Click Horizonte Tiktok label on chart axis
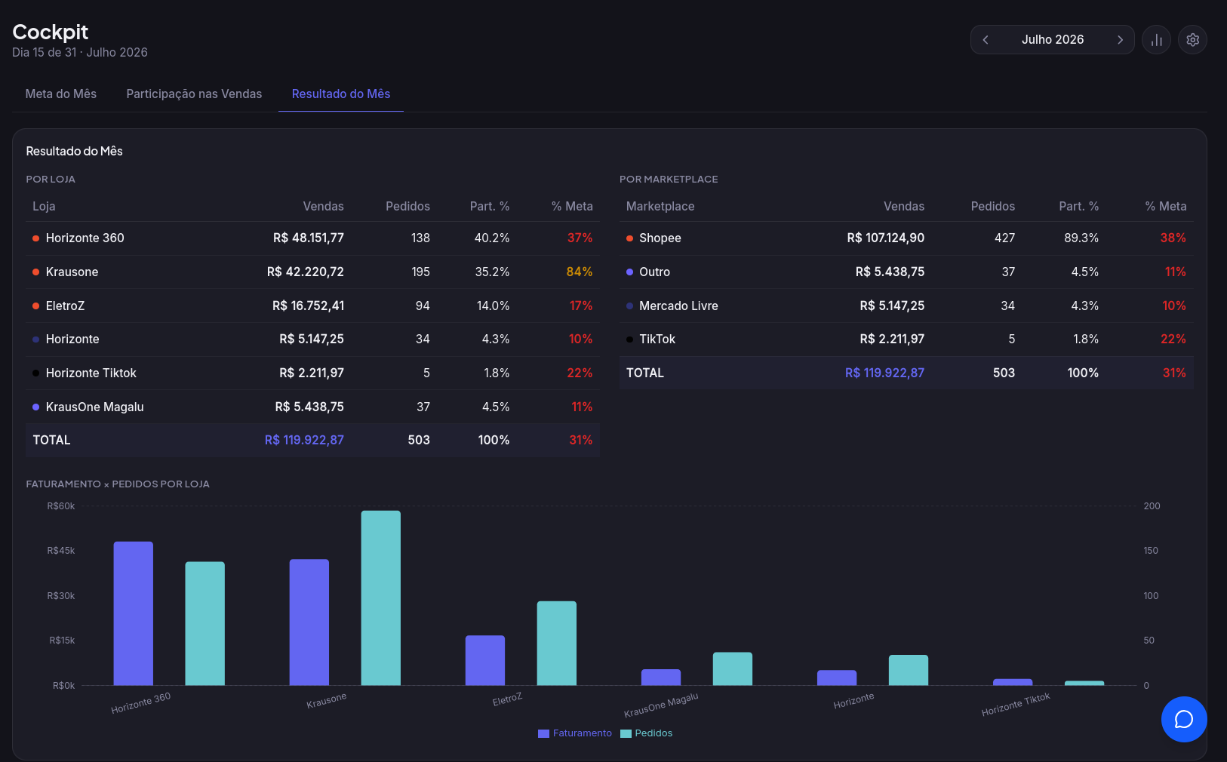 (x=1016, y=705)
